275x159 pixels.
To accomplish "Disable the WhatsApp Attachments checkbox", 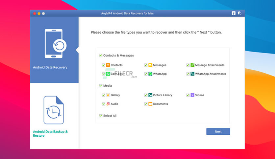I will pos(188,74).
